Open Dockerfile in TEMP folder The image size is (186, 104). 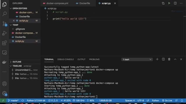pos(25,37)
